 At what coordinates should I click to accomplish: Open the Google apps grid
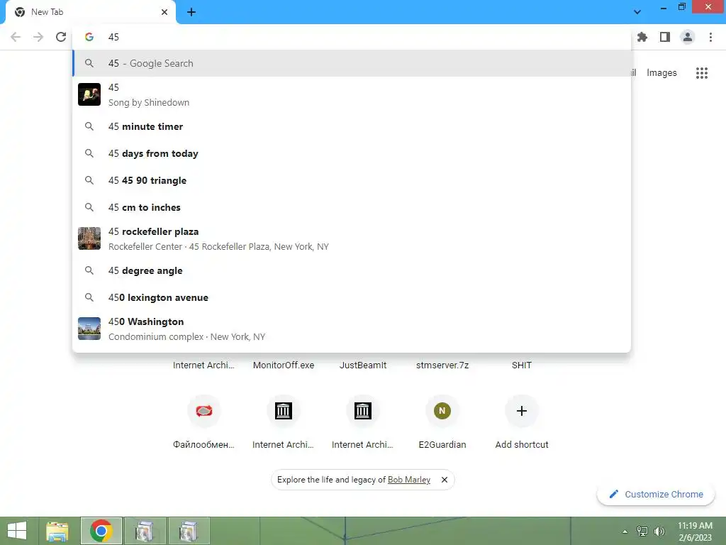click(x=702, y=73)
